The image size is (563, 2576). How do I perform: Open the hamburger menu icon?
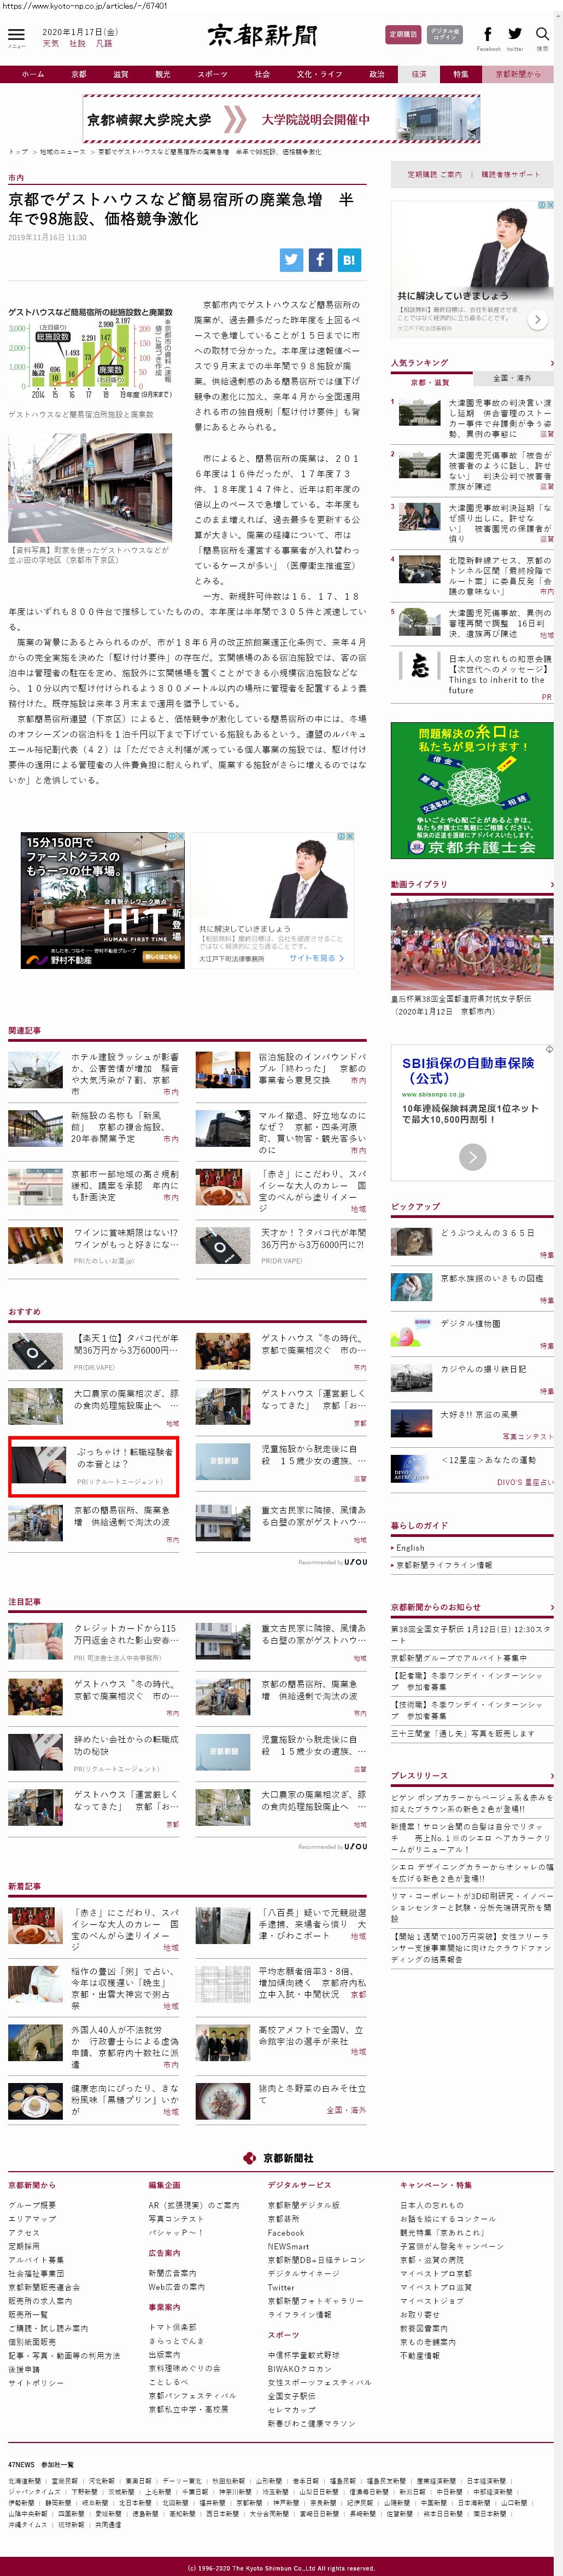click(x=17, y=35)
